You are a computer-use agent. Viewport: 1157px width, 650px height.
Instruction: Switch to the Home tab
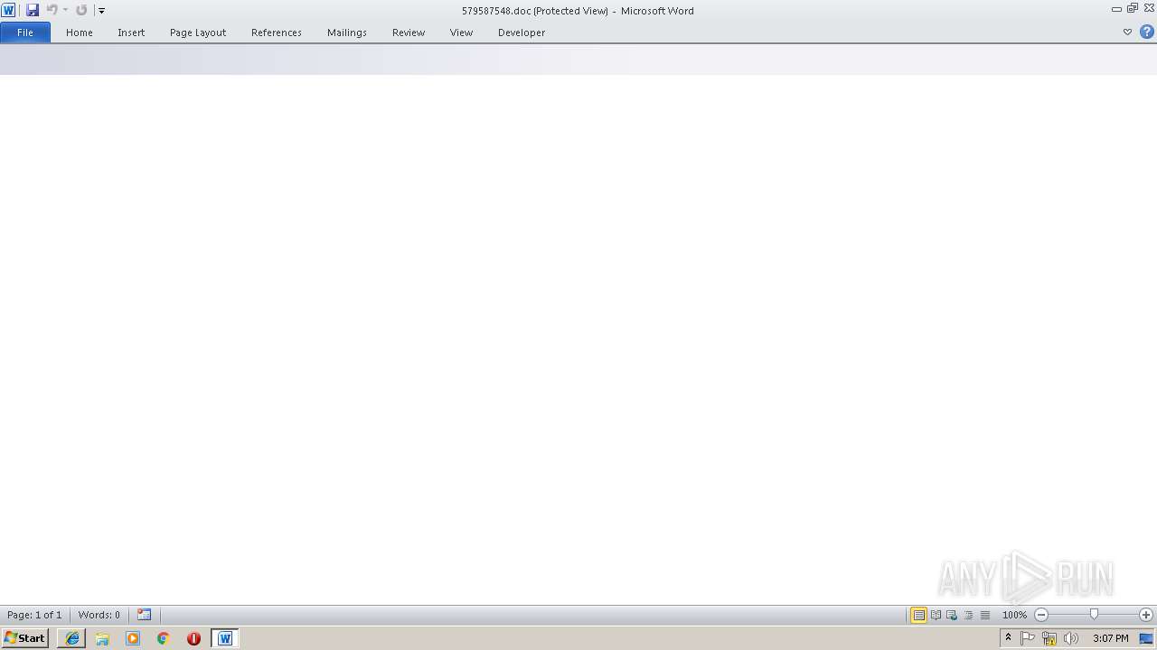(x=80, y=32)
